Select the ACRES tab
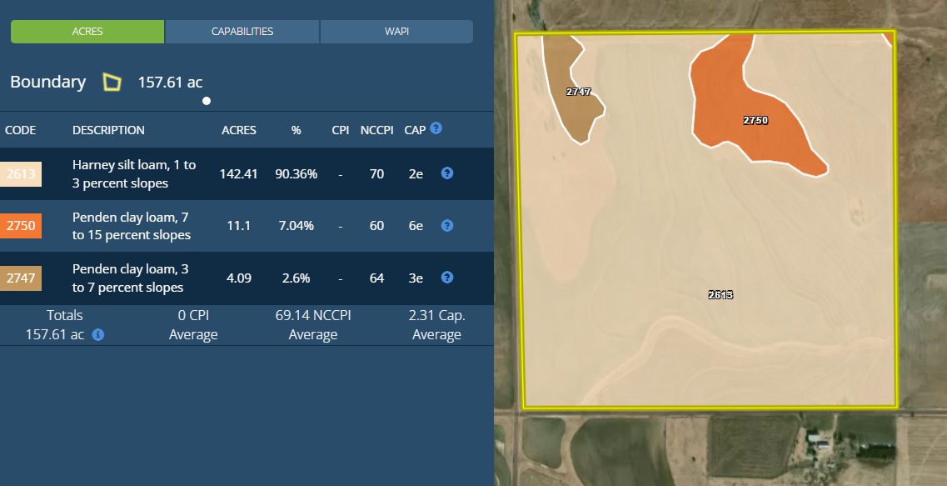Image resolution: width=947 pixels, height=486 pixels. coord(87,32)
